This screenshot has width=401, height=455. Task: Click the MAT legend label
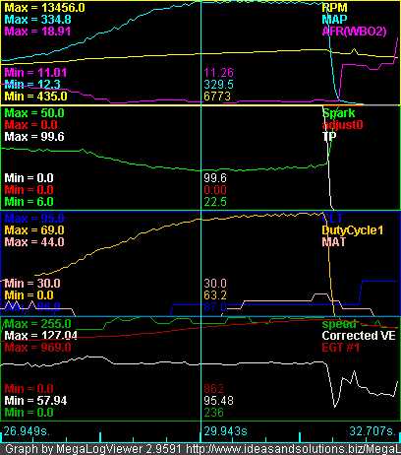333,242
